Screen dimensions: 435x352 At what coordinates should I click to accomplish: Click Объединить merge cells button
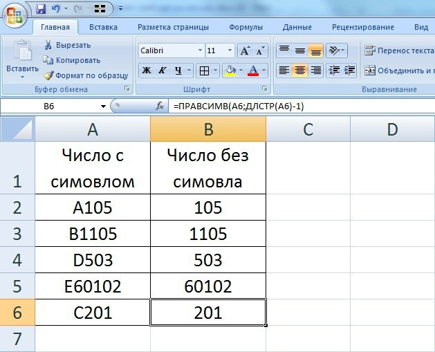point(399,71)
